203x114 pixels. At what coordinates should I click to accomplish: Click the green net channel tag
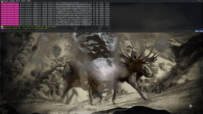coord(2,27)
